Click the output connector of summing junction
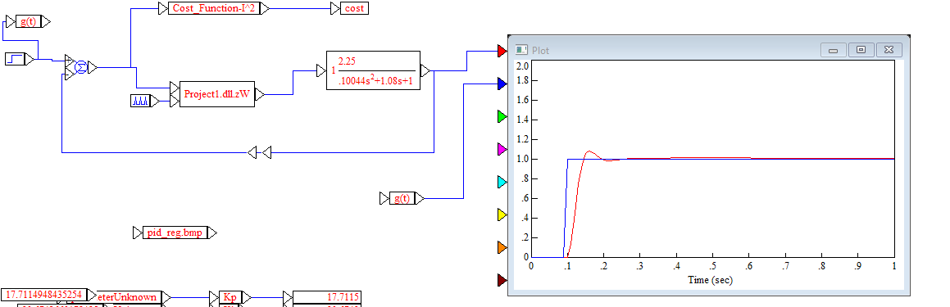The height and width of the screenshot is (307, 950). coord(92,67)
